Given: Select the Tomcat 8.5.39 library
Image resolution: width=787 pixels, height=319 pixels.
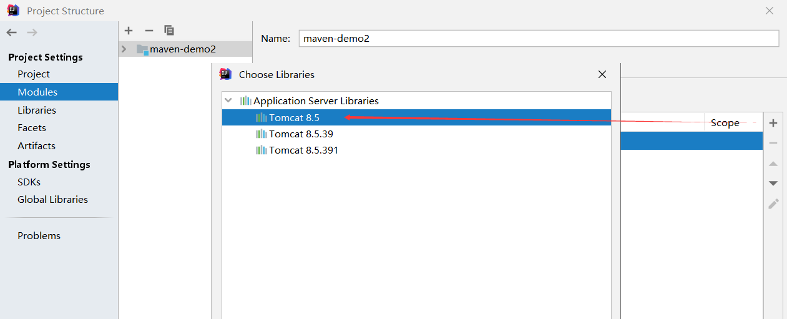Looking at the screenshot, I should [301, 134].
